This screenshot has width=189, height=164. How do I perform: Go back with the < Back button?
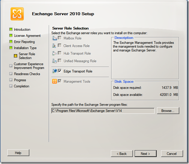point(122,154)
